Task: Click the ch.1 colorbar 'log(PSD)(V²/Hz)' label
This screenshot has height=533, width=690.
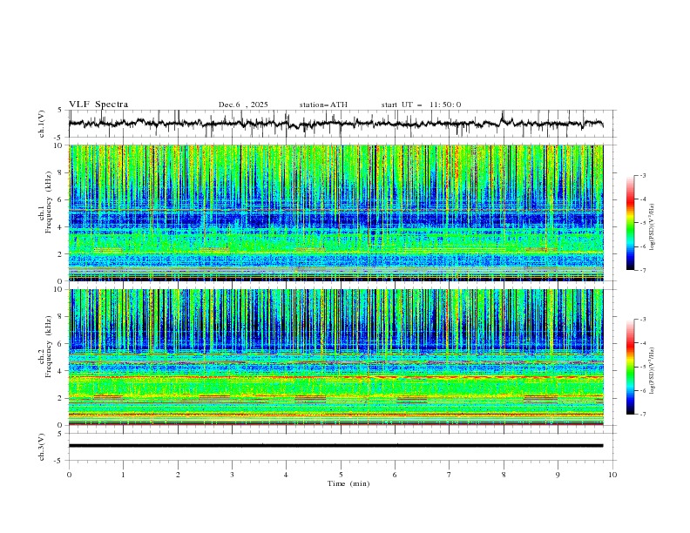Action: 653,227
